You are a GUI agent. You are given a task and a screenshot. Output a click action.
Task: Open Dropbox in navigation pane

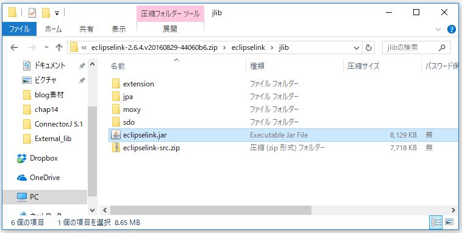click(44, 158)
